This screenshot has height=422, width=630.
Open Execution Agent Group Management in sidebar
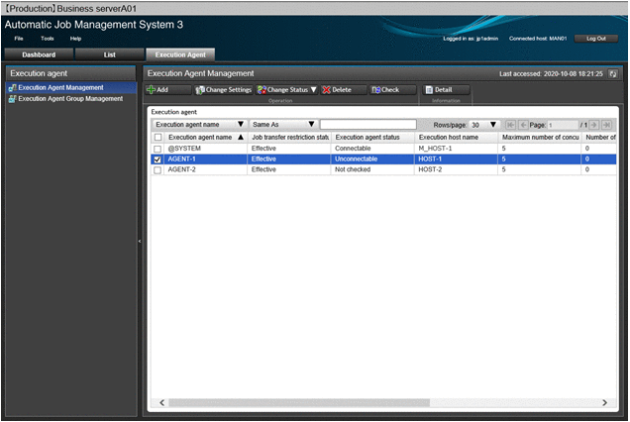pyautogui.click(x=71, y=99)
